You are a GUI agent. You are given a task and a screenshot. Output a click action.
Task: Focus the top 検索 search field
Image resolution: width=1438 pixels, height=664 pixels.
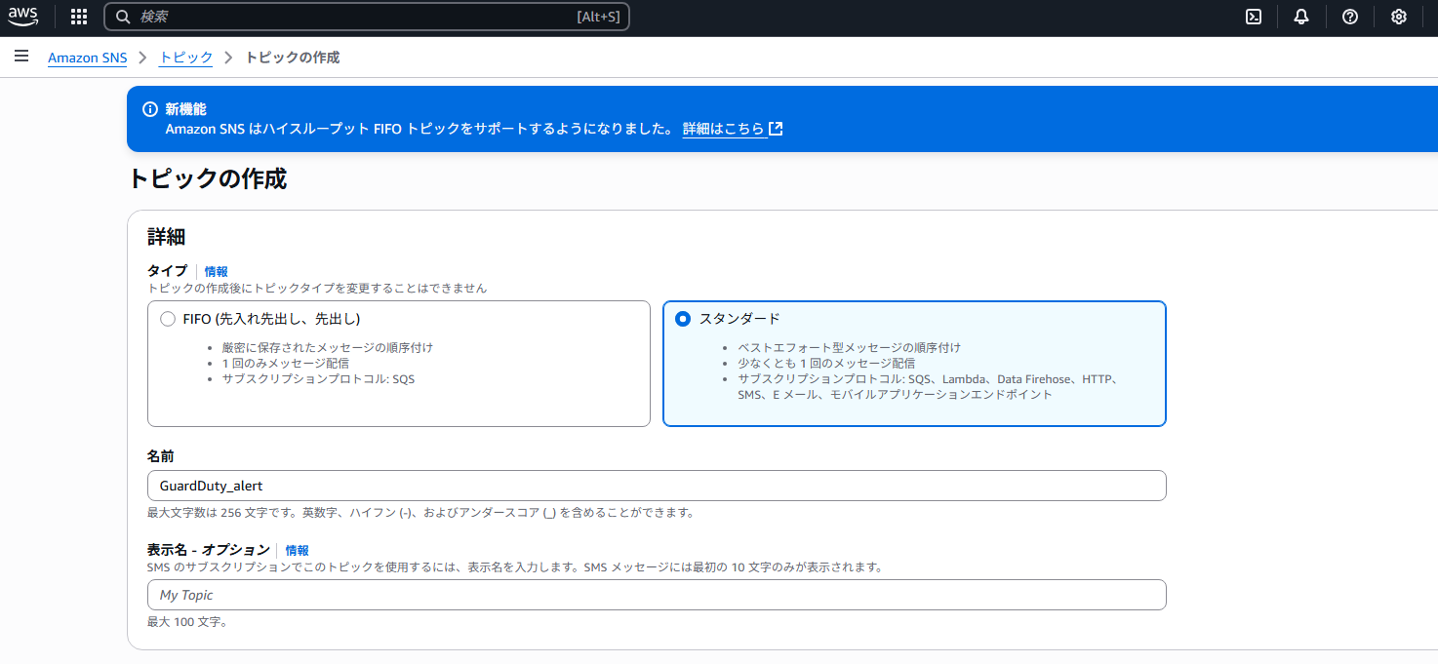tap(367, 17)
